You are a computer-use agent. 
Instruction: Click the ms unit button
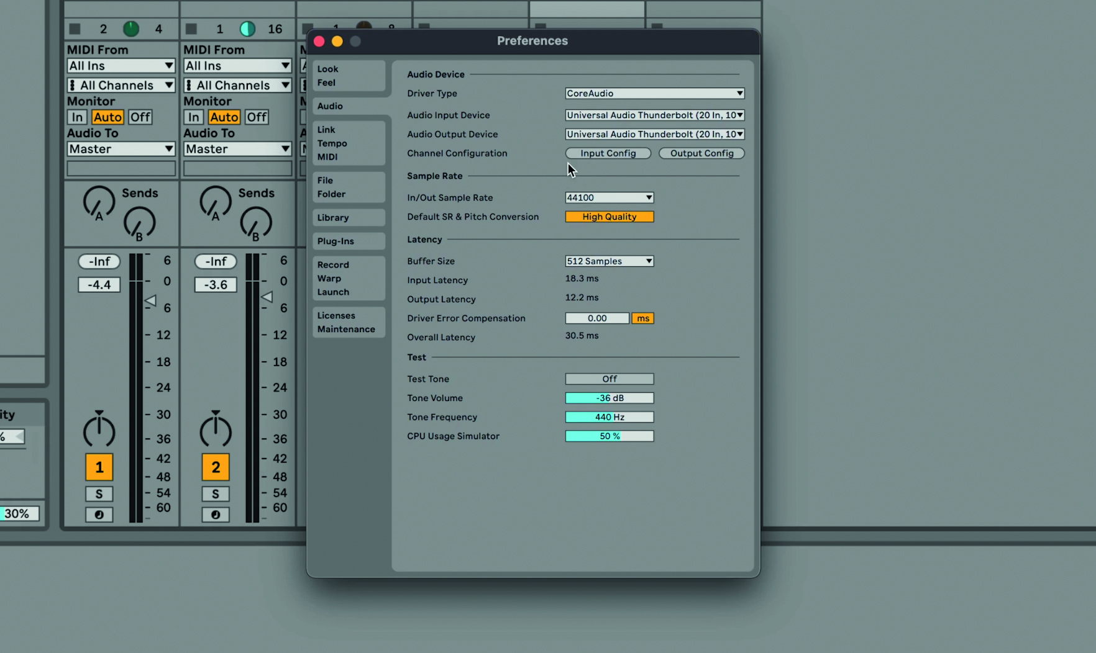pyautogui.click(x=643, y=318)
